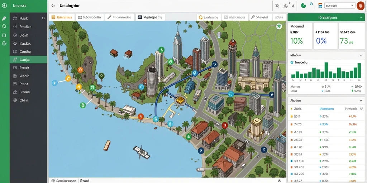Collapse the table panel using its chevron
This screenshot has height=183, width=367.
tap(361, 100)
